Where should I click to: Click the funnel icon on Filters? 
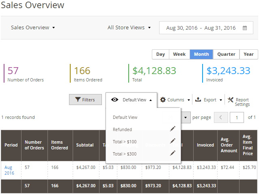point(78,99)
